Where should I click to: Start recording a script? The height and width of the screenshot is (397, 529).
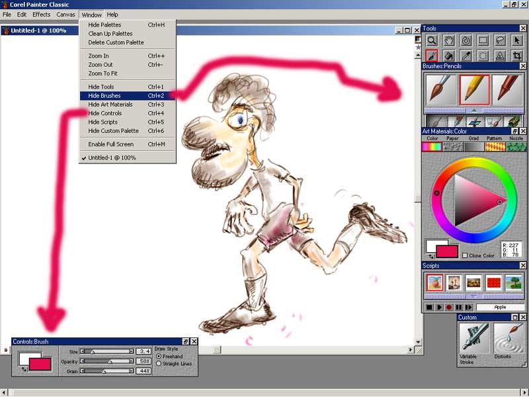point(449,307)
